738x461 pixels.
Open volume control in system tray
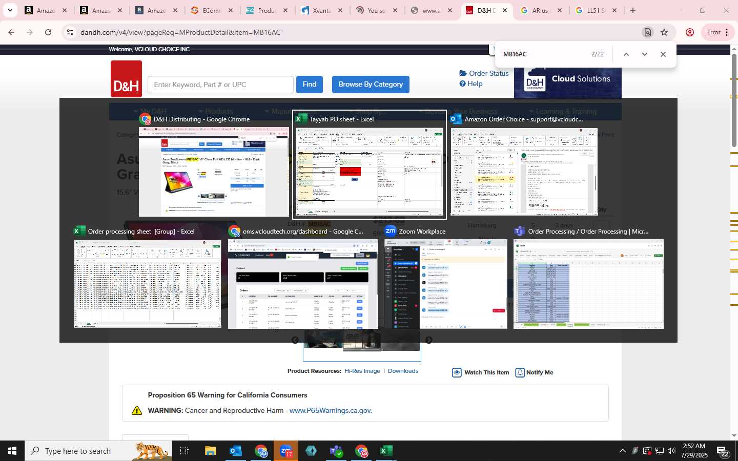pyautogui.click(x=671, y=451)
